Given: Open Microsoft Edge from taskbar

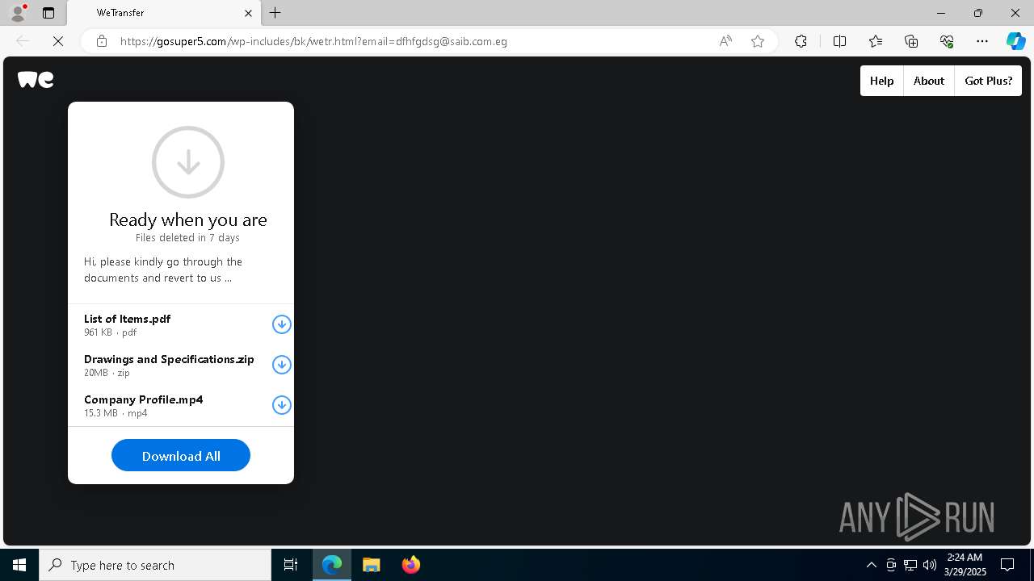Looking at the screenshot, I should 332,565.
